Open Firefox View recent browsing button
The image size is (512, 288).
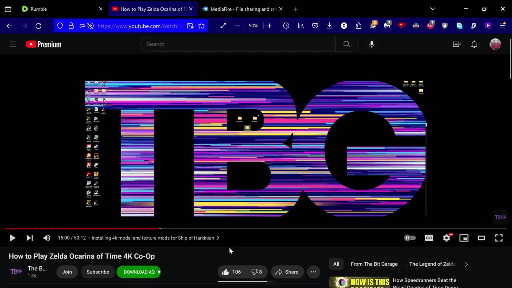(8, 9)
